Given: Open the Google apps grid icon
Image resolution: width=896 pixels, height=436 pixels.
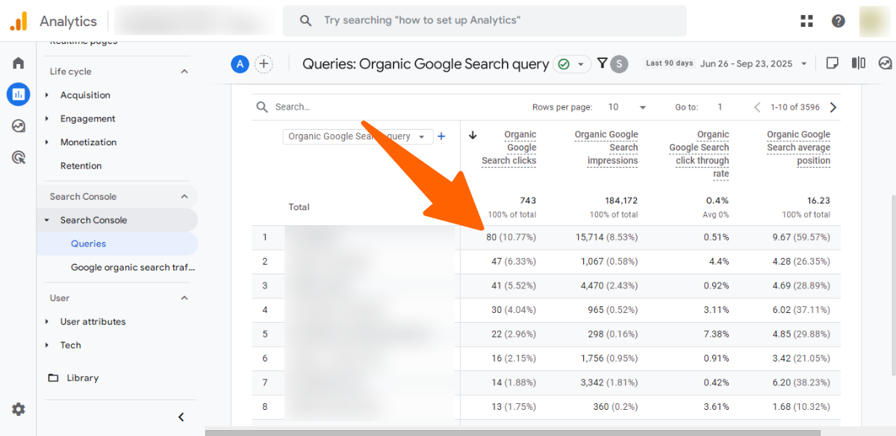Looking at the screenshot, I should click(806, 21).
